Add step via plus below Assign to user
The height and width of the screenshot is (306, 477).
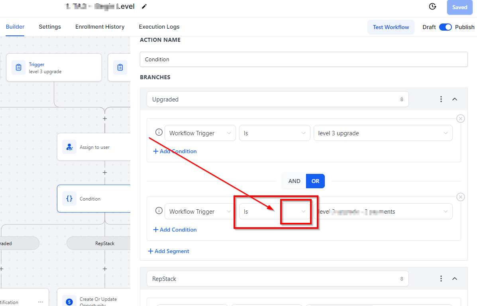point(105,172)
